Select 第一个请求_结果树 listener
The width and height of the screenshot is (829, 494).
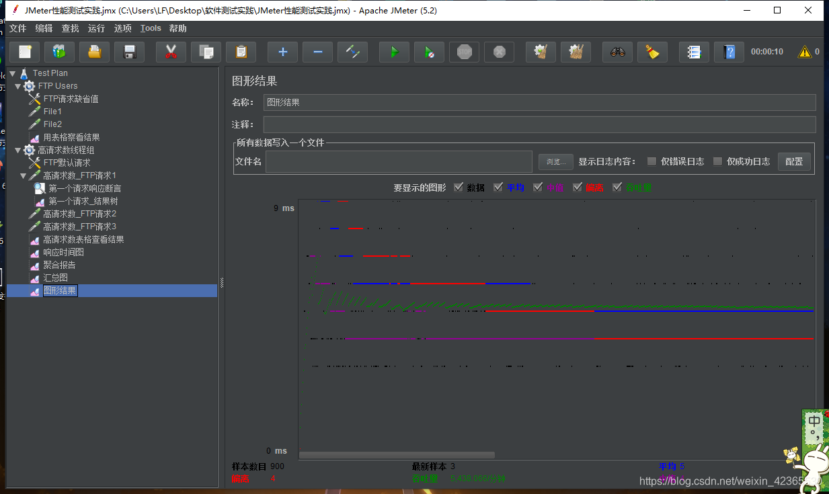pyautogui.click(x=83, y=201)
